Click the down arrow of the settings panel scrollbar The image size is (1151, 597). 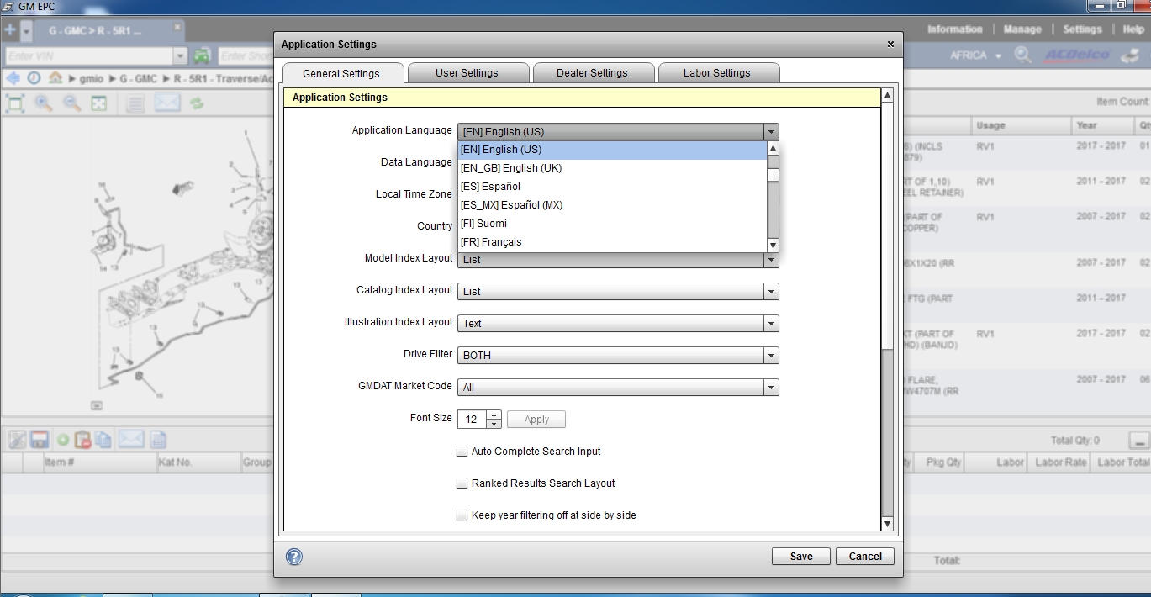click(886, 525)
